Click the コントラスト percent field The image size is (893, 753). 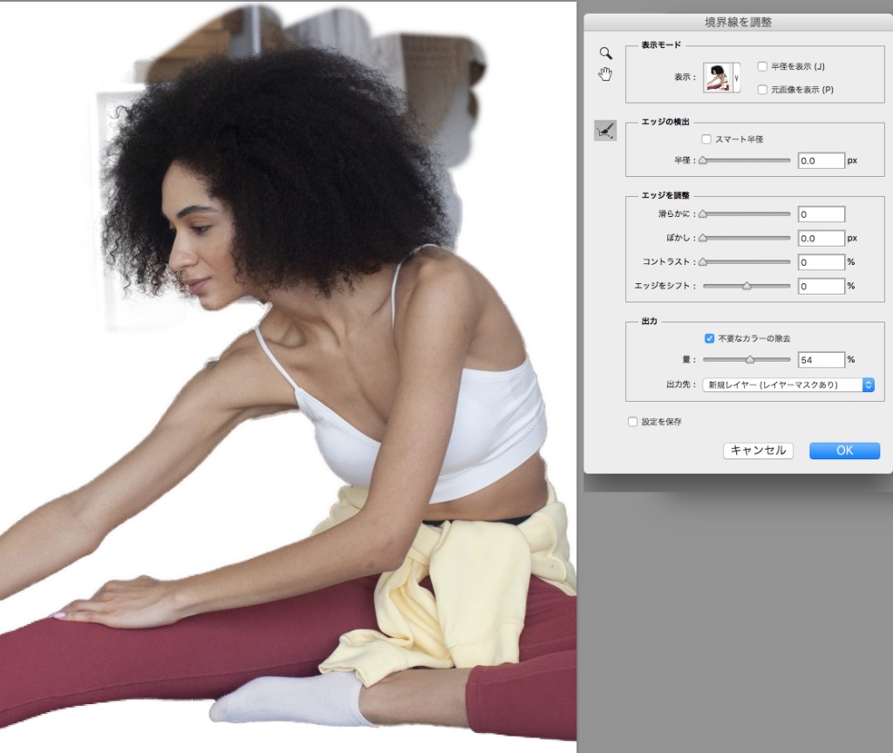[x=821, y=262]
